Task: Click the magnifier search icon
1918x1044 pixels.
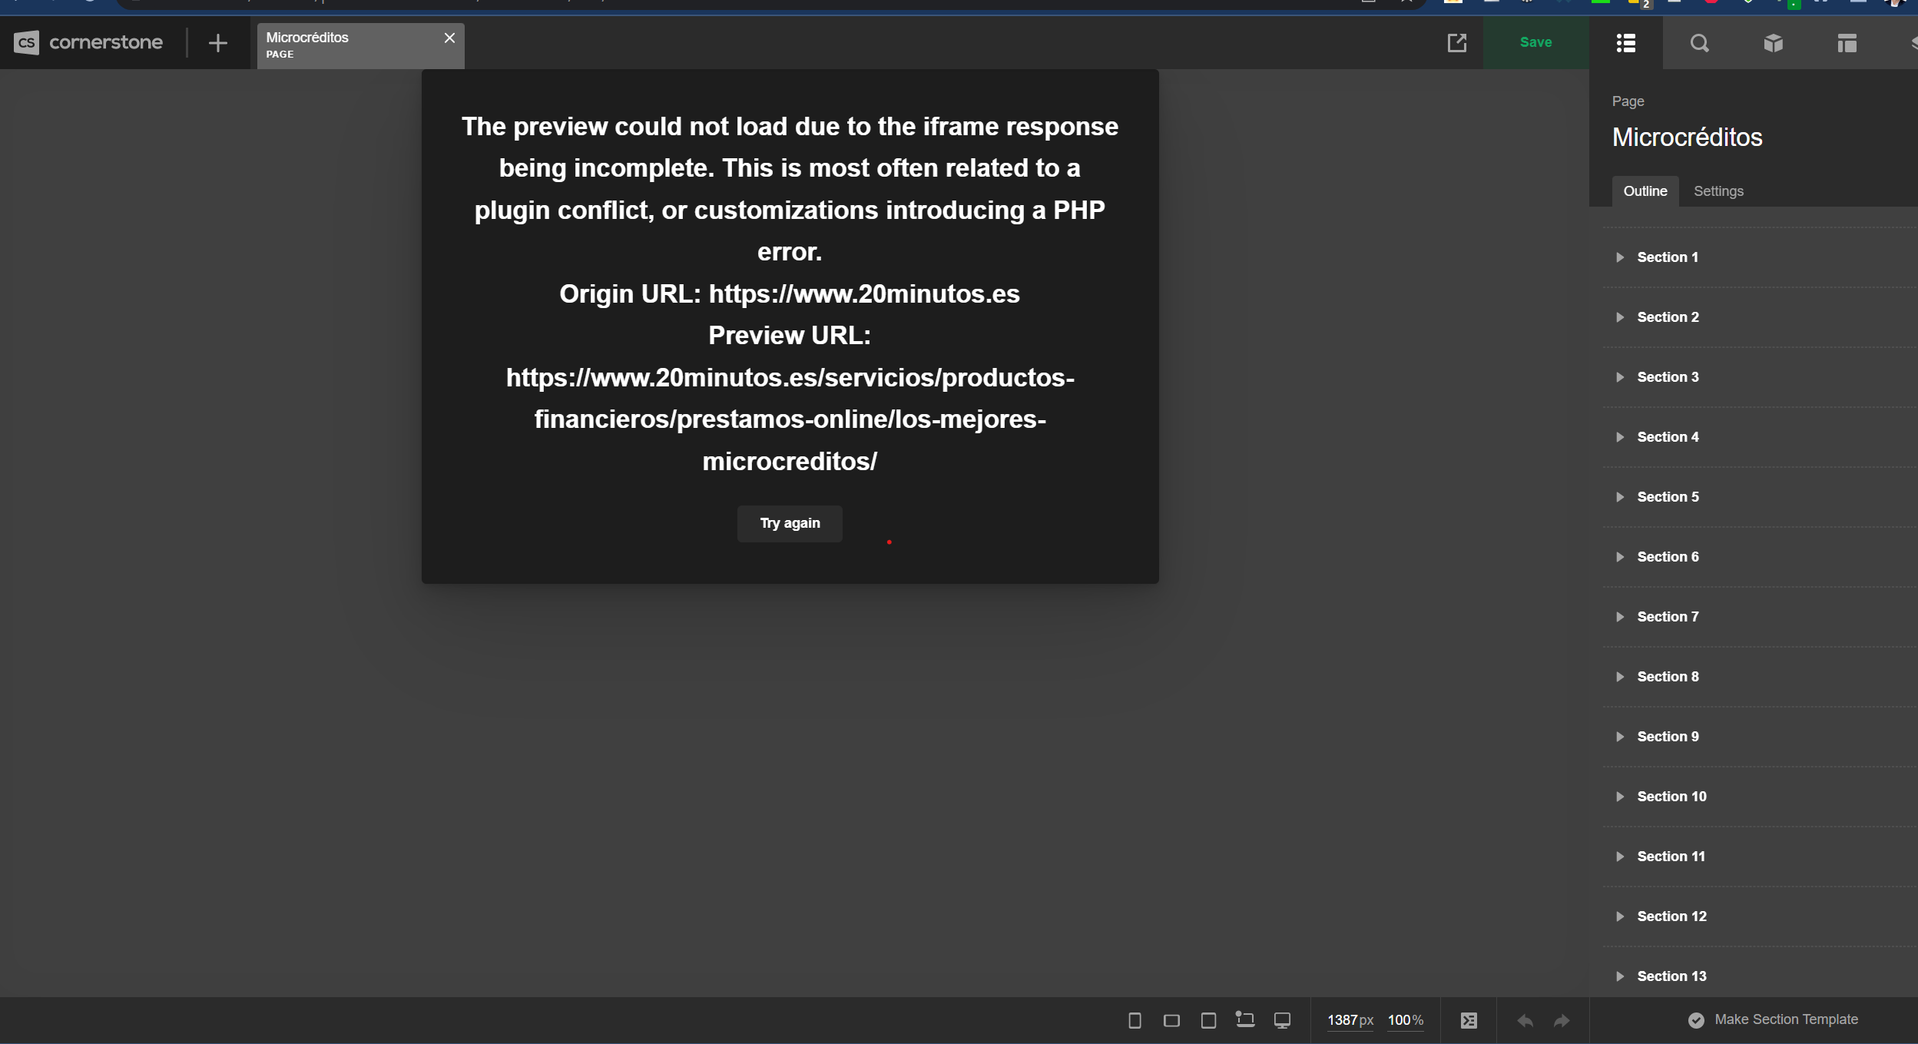Action: tap(1699, 43)
